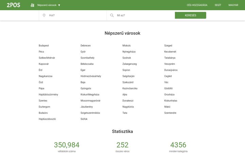Go to Budaörs link
The image size is (245, 153).
[x=43, y=113]
